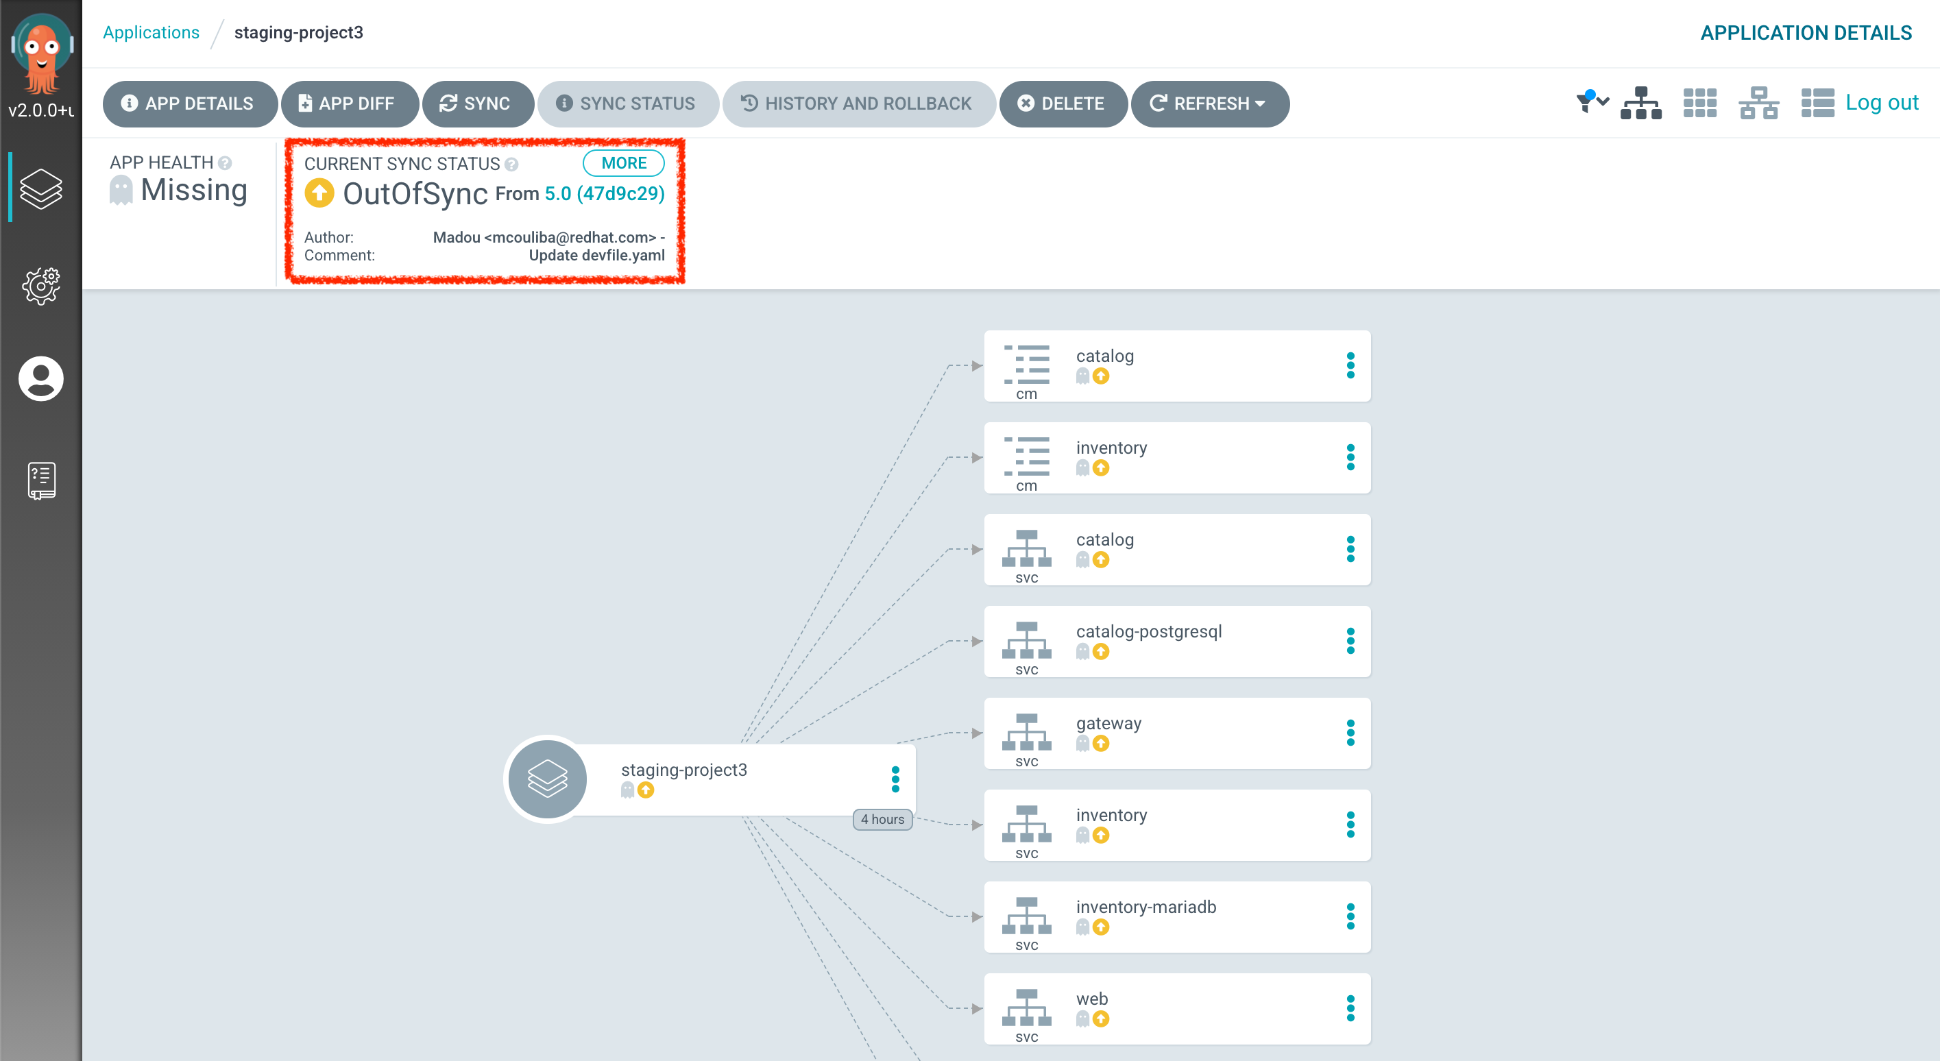Screen dimensions: 1940x1061
Task: Open HISTORY AND ROLLBACK
Action: tap(858, 104)
